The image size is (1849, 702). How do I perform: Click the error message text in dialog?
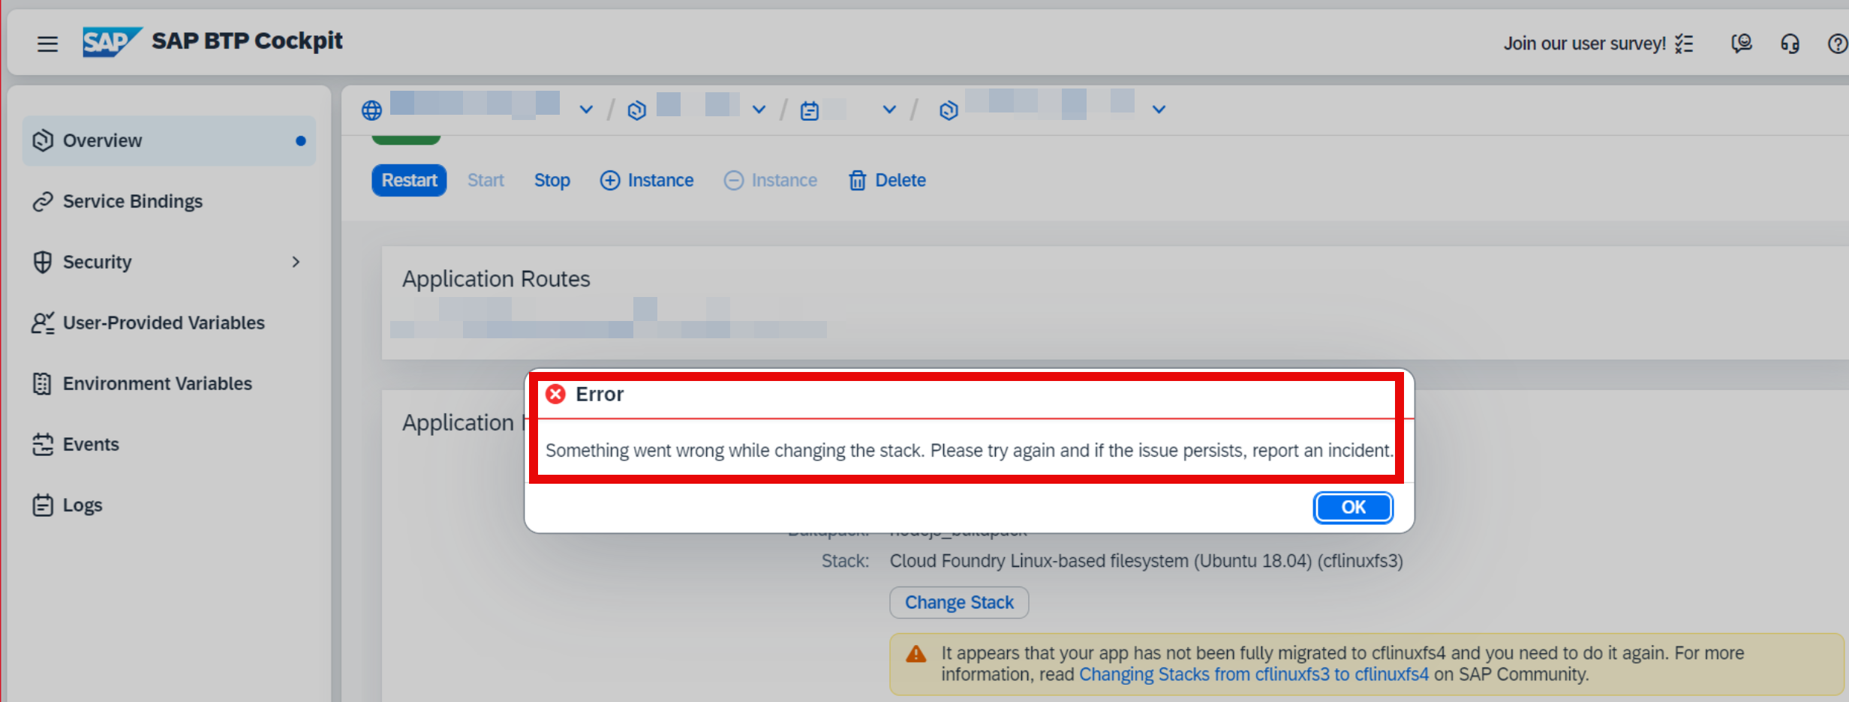pos(969,451)
